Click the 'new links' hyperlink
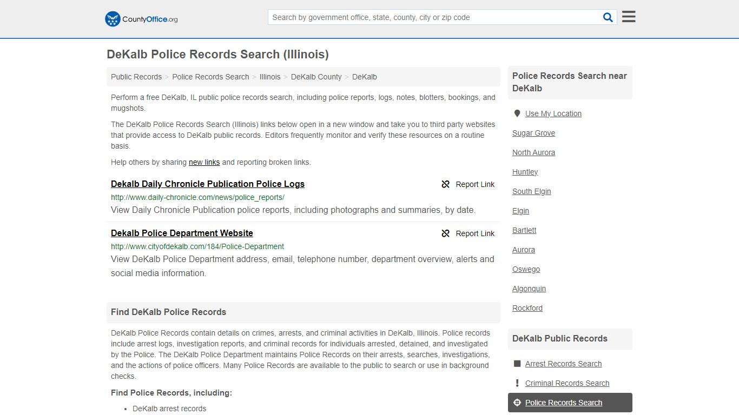739x415 pixels. 204,162
